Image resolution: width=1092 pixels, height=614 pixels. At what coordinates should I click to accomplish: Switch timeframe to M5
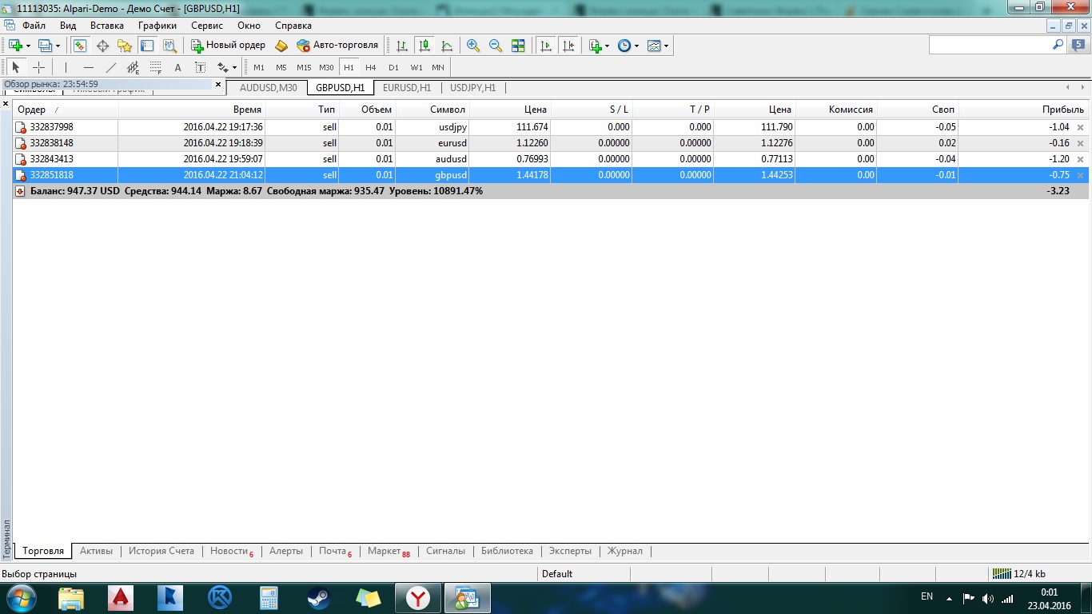pos(281,67)
